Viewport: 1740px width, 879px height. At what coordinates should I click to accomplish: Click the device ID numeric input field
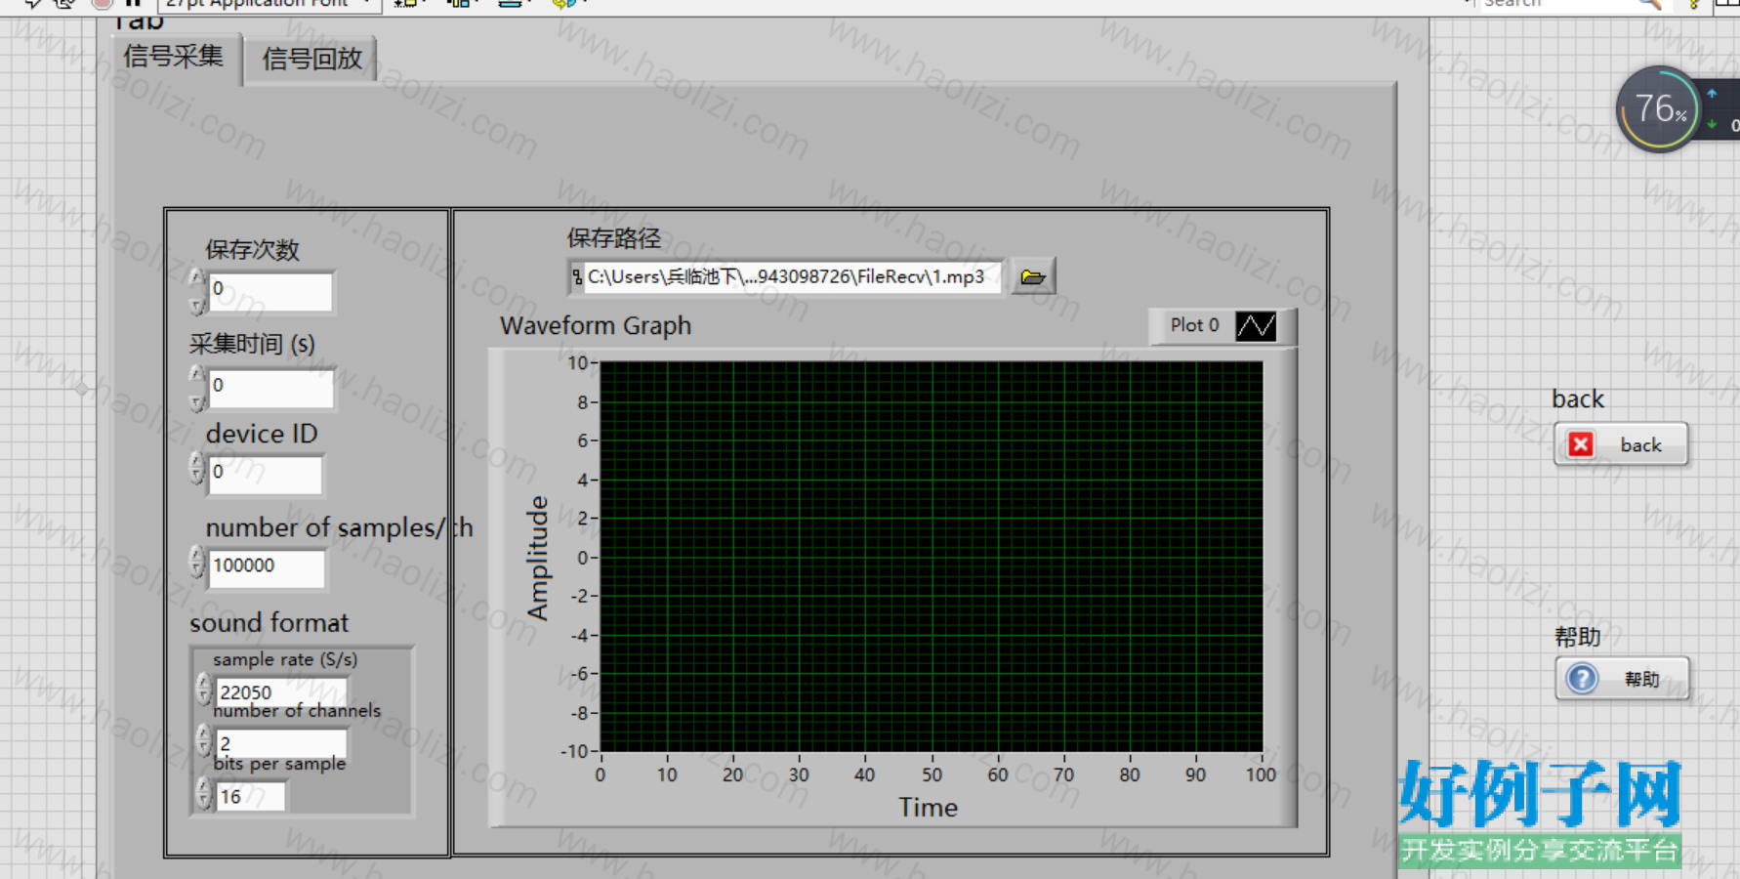click(x=265, y=474)
